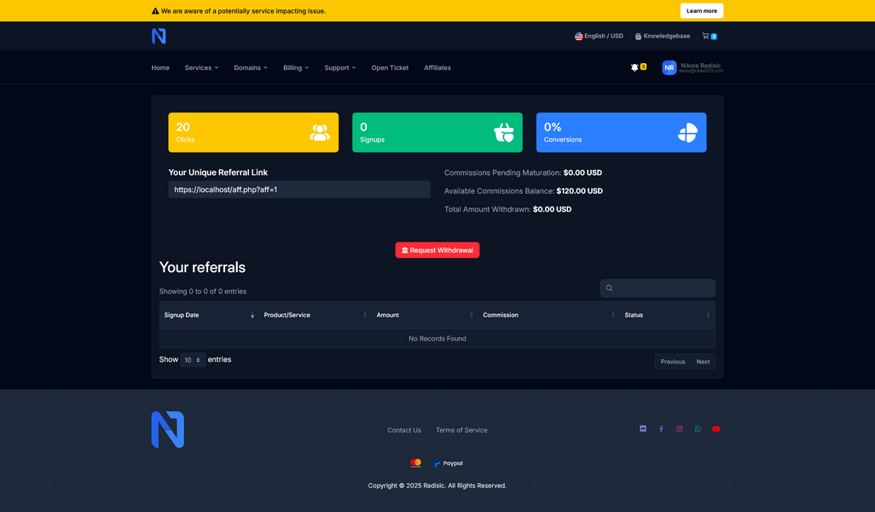Click the Signups basket icon
This screenshot has width=875, height=512.
click(x=504, y=132)
